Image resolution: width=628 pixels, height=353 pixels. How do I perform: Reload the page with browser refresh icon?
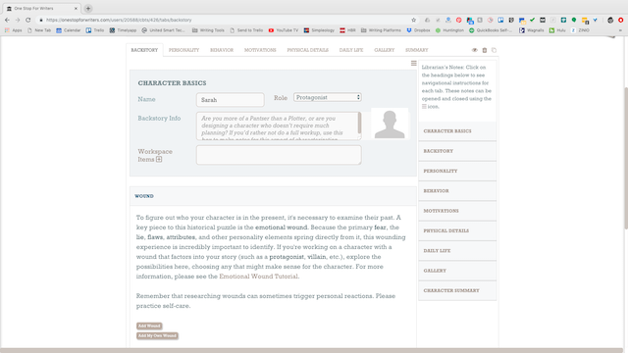28,20
